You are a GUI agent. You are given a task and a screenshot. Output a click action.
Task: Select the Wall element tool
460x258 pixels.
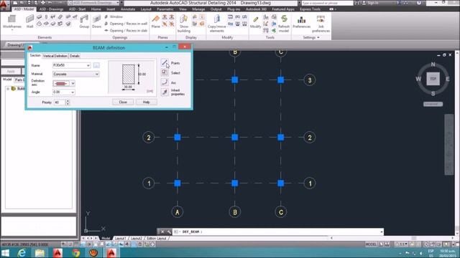(x=29, y=21)
